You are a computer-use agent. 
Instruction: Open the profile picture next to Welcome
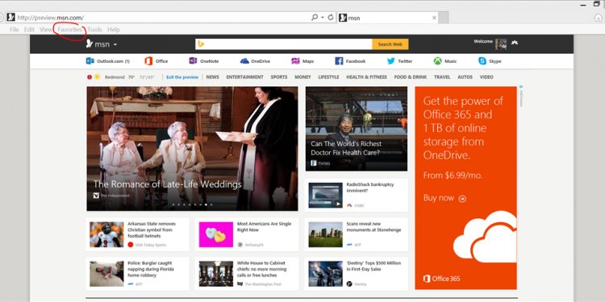(501, 44)
